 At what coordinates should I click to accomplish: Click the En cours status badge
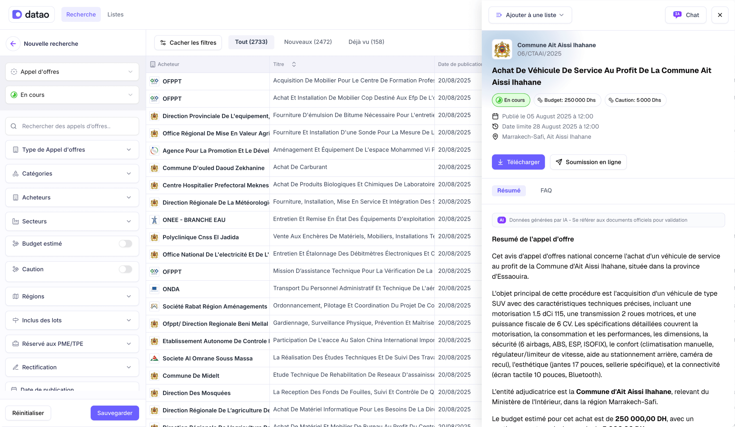click(511, 100)
